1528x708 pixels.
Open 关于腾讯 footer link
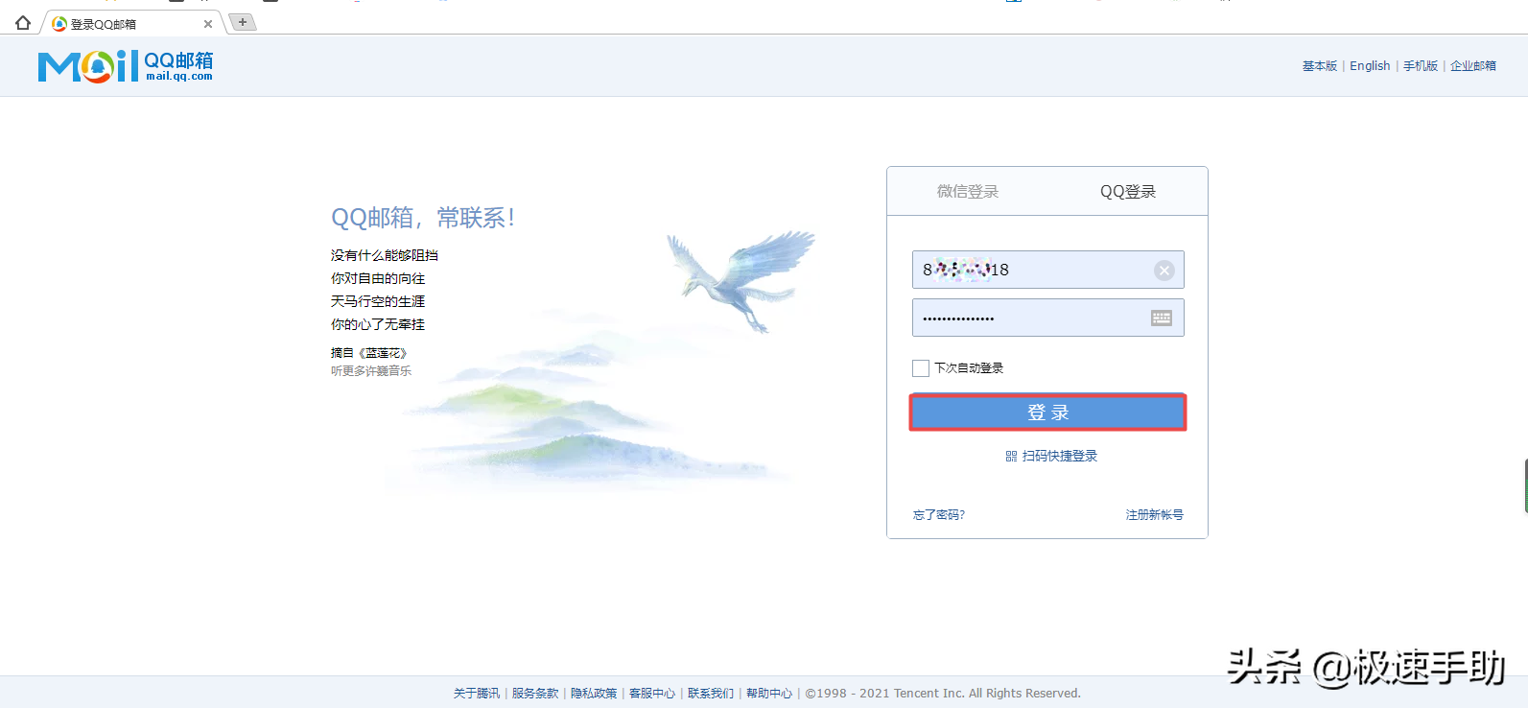click(476, 694)
